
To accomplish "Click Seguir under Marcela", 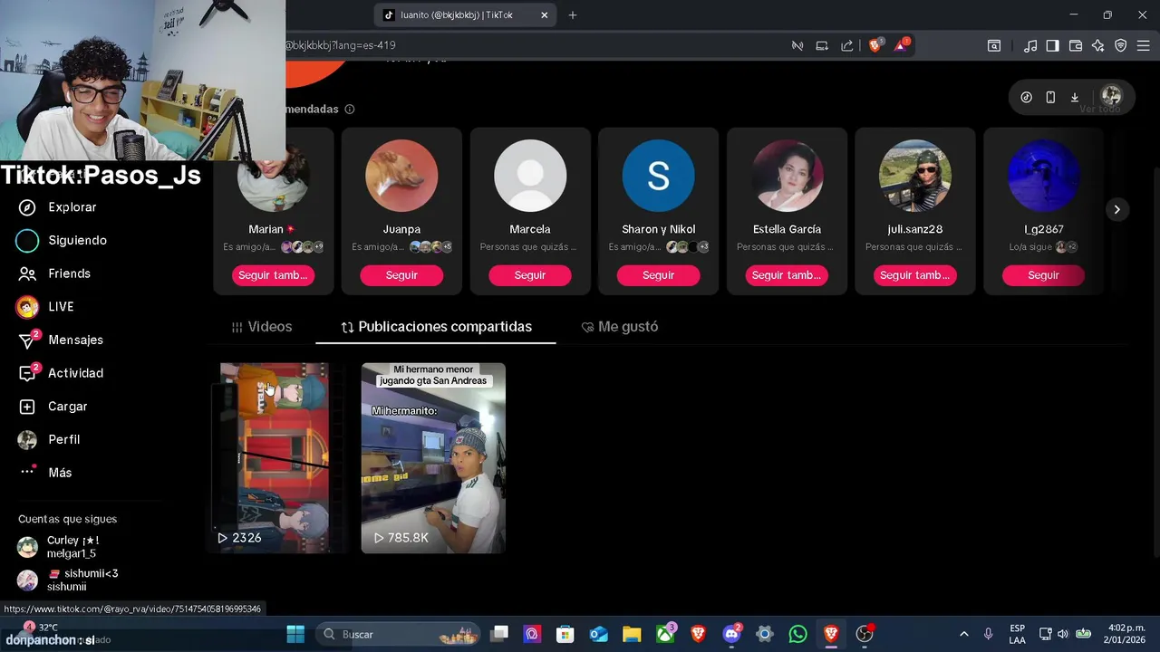I will click(x=530, y=275).
